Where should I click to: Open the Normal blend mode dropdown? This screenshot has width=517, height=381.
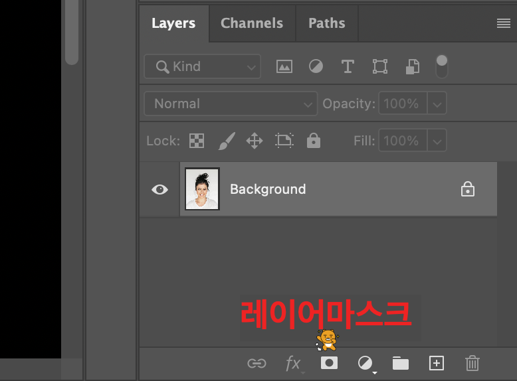tap(231, 104)
